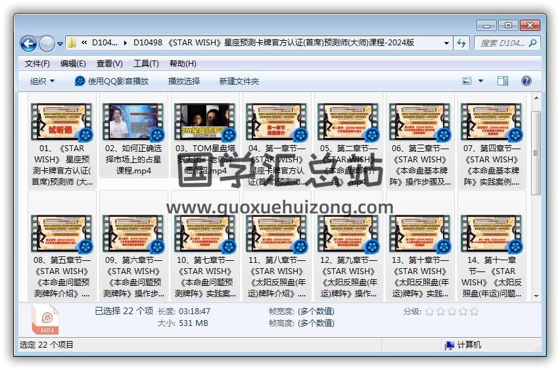Select video 08 第五章节 thumbnail
The image size is (560, 370).
[61, 233]
